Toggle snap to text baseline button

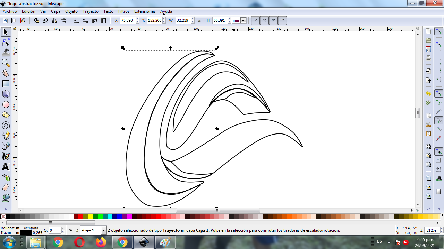pos(439,178)
